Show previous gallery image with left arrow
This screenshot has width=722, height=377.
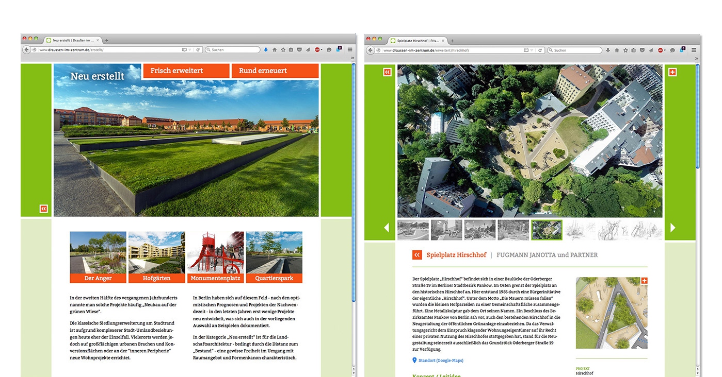point(386,227)
